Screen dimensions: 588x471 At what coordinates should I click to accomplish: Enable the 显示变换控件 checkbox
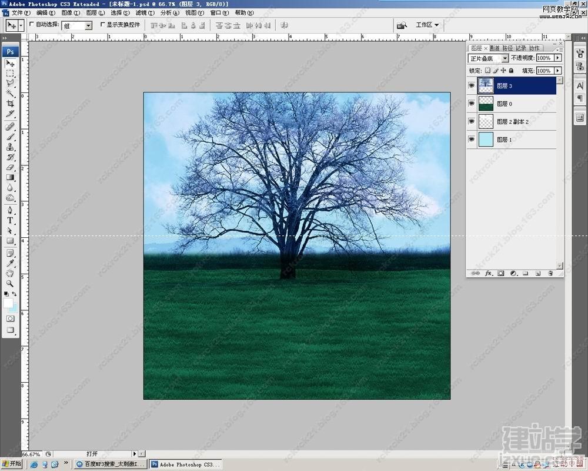[103, 24]
